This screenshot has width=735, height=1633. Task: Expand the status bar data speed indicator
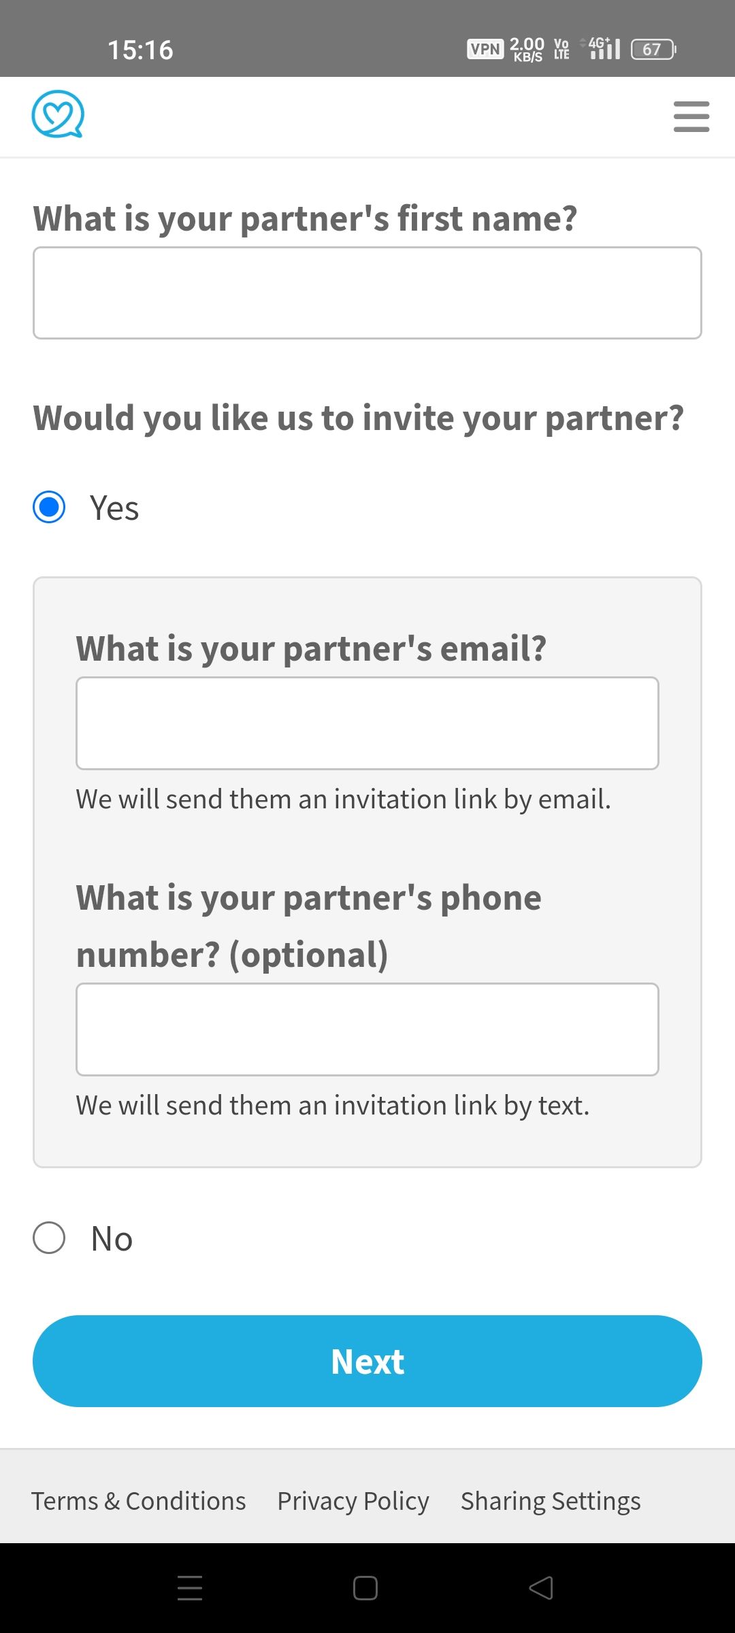tap(525, 48)
